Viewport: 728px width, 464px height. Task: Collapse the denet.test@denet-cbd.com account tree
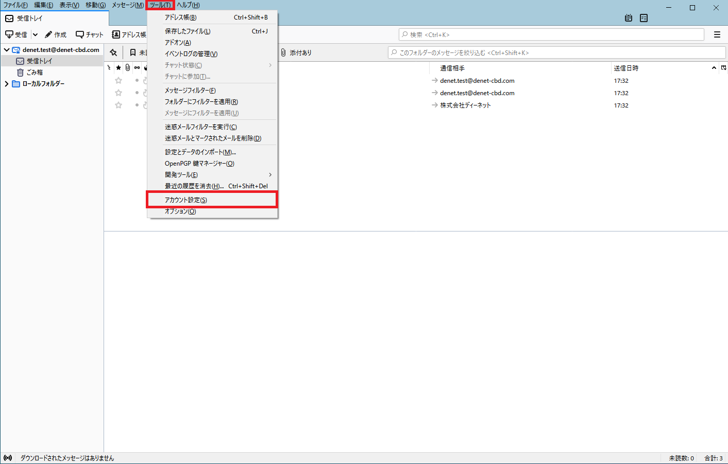point(7,50)
